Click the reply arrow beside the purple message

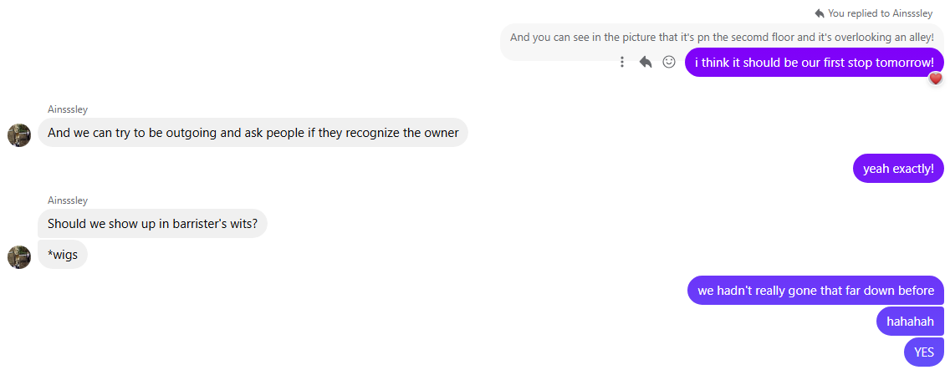(646, 62)
